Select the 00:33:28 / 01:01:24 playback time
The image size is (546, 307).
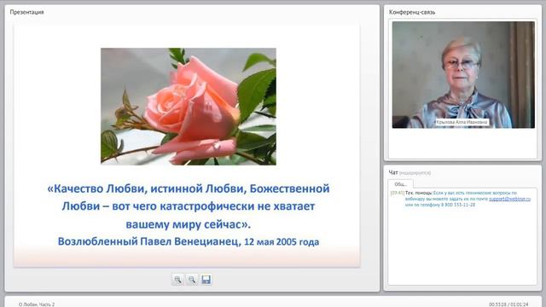508,304
